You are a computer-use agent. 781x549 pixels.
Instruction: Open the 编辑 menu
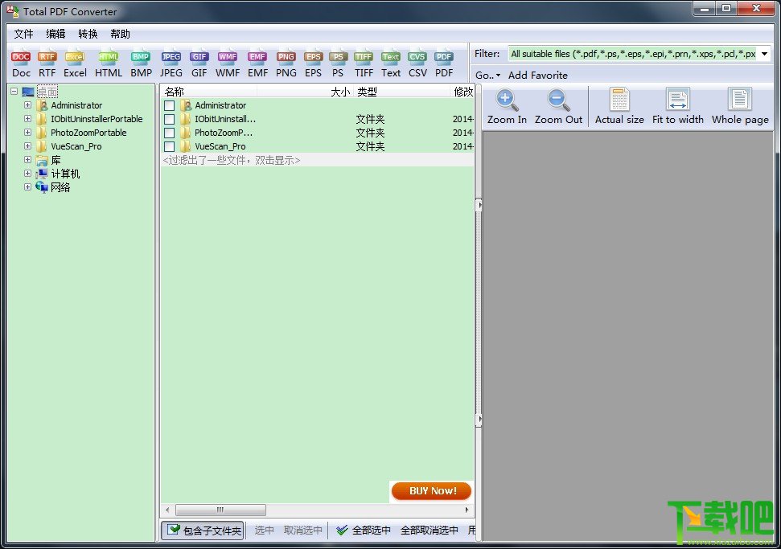click(x=55, y=34)
